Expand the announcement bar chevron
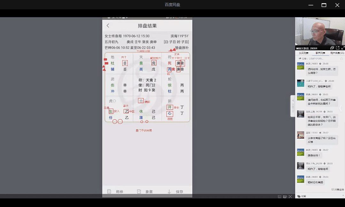Viewport: 345px width, 207px height. click(x=341, y=59)
